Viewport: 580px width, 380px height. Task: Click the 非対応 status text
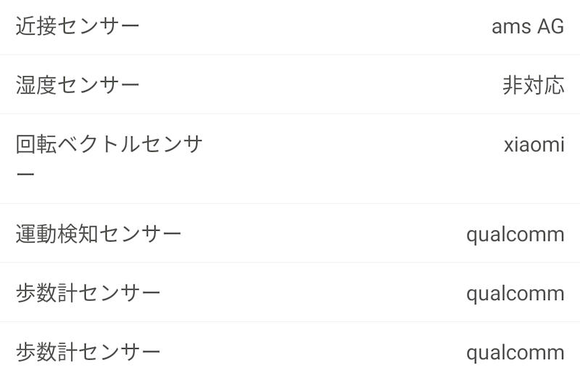point(533,86)
